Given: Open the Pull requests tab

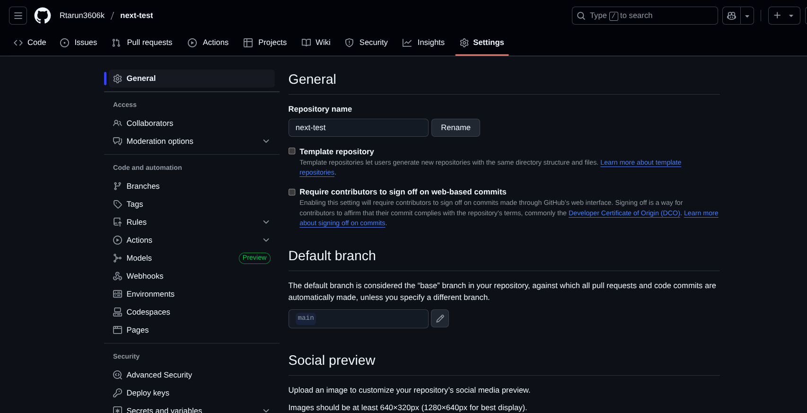Looking at the screenshot, I should [142, 43].
